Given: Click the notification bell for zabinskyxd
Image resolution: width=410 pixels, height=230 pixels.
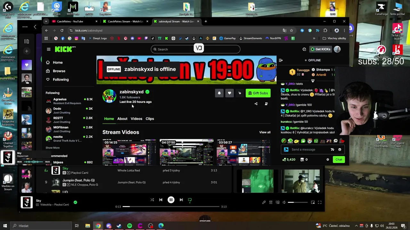Looking at the screenshot, I should (219, 93).
